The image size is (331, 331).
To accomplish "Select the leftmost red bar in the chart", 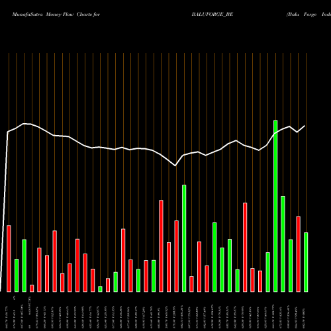I will 9,259.
